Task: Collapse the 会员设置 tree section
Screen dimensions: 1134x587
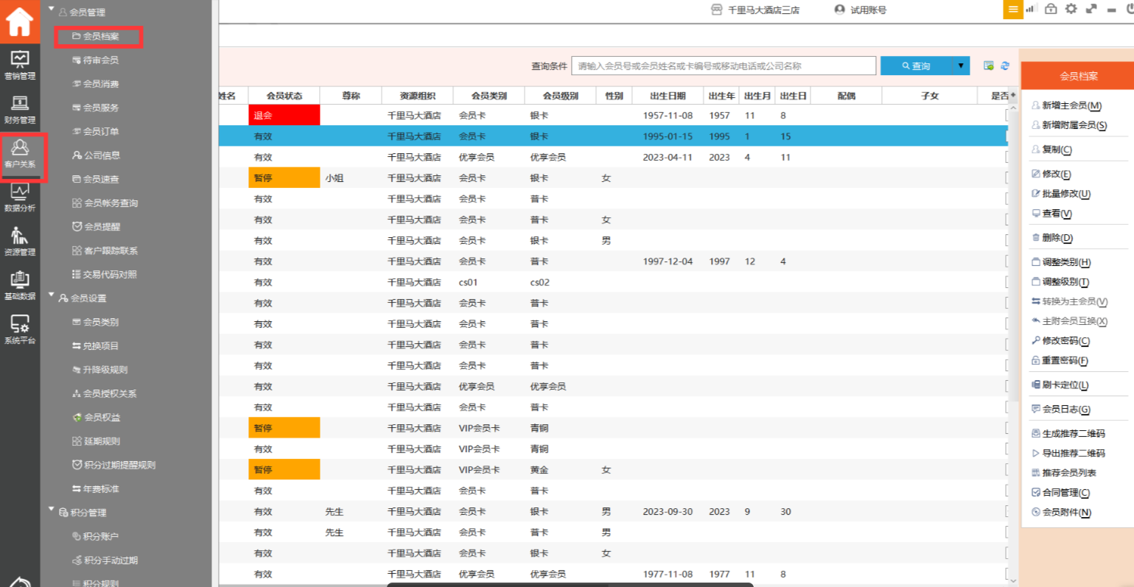Action: [x=52, y=295]
